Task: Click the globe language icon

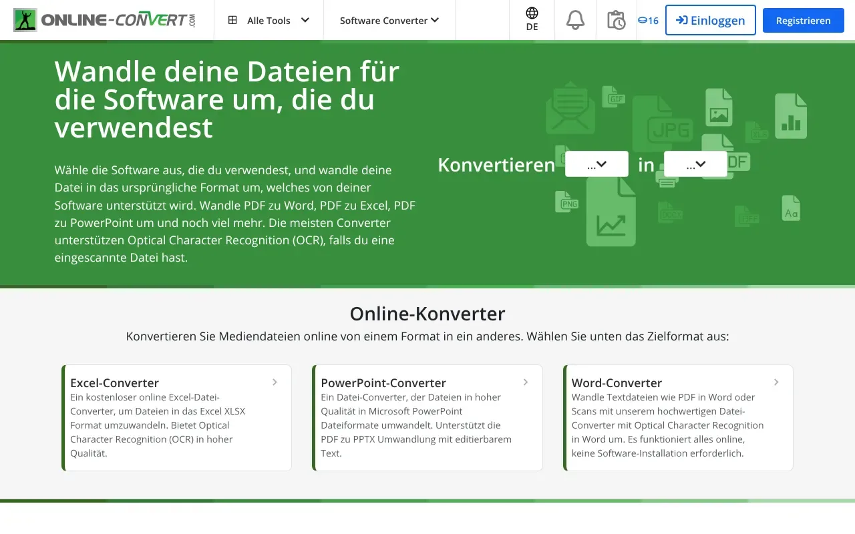Action: click(532, 13)
